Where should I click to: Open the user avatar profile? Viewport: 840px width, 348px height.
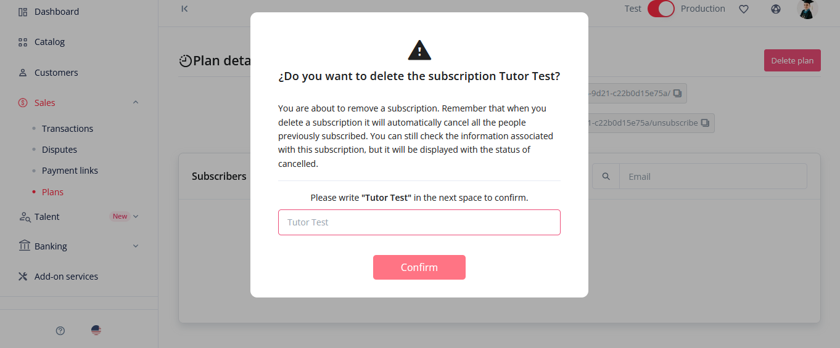[807, 9]
